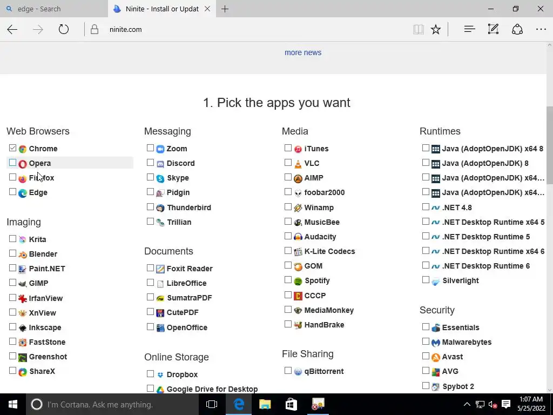Click the ninite.com address bar
The image size is (553, 415).
[247, 29]
